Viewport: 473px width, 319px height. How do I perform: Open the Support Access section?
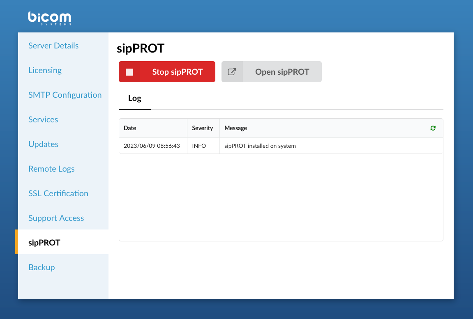(x=56, y=218)
